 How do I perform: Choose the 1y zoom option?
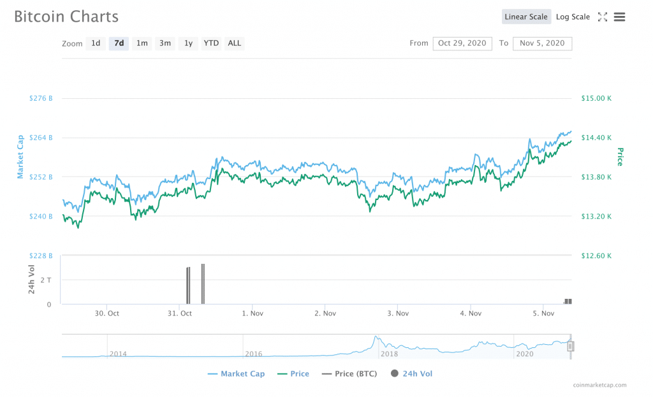(x=188, y=43)
